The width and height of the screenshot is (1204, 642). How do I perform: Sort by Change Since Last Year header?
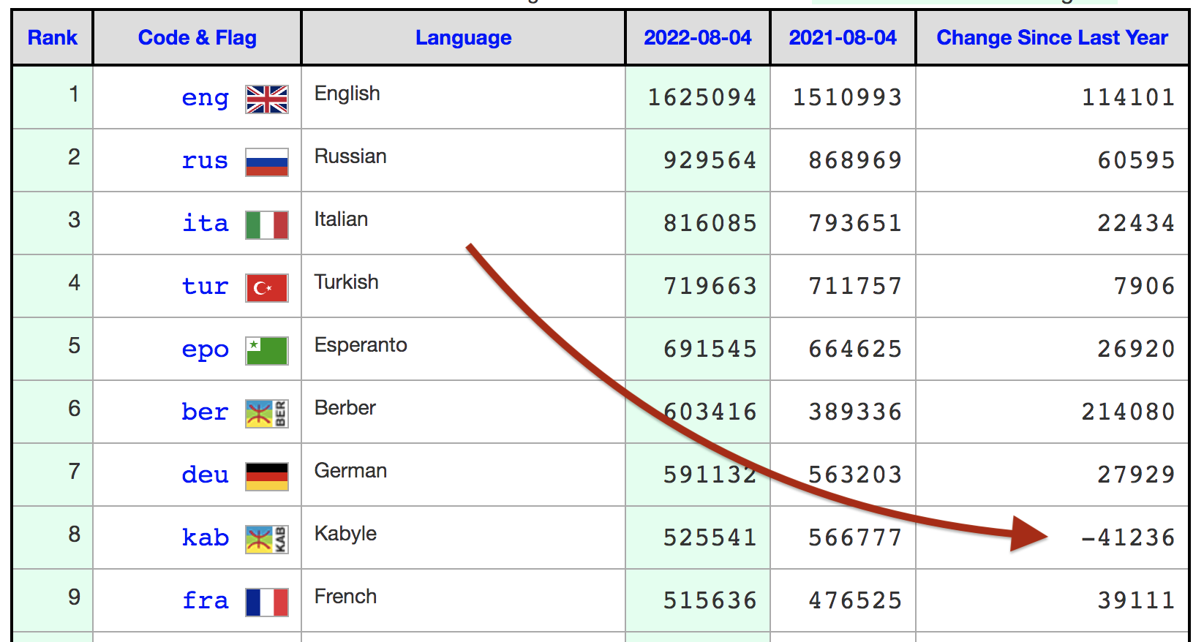pyautogui.click(x=1053, y=37)
